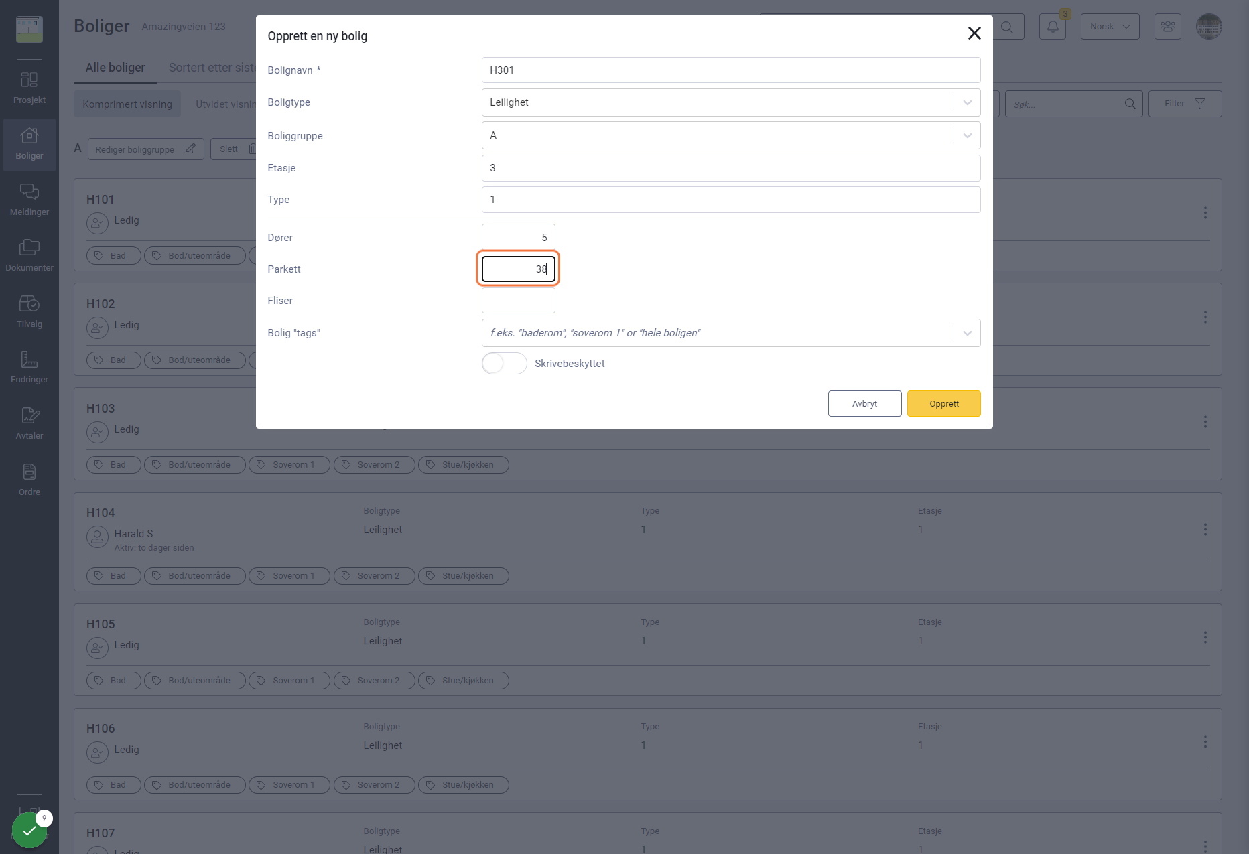Open the three-dot menu for H104
This screenshot has width=1249, height=854.
click(1205, 530)
